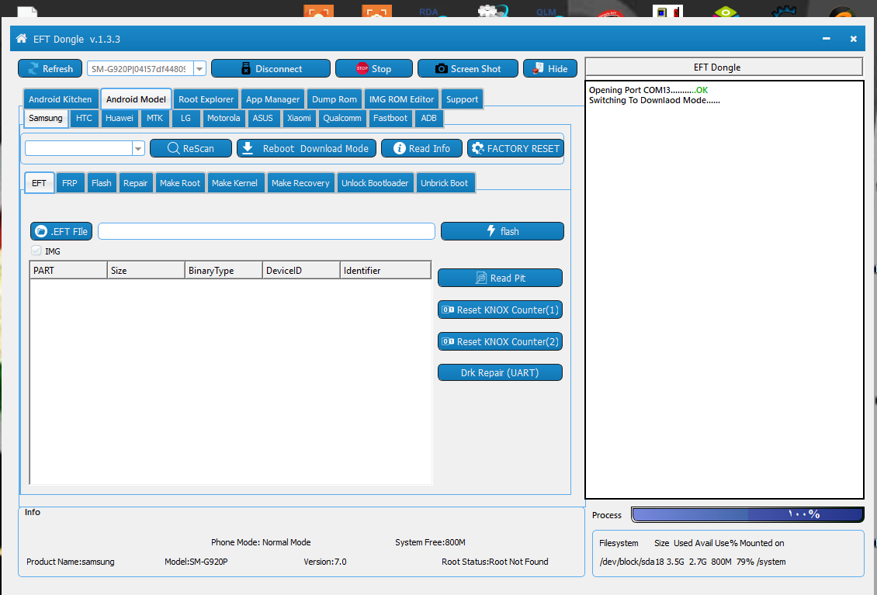The image size is (877, 595).
Task: Hide the log panel with Hide button
Action: click(549, 68)
